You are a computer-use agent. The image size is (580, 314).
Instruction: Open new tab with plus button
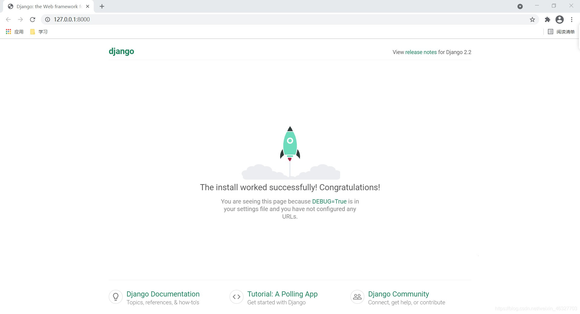(x=102, y=6)
